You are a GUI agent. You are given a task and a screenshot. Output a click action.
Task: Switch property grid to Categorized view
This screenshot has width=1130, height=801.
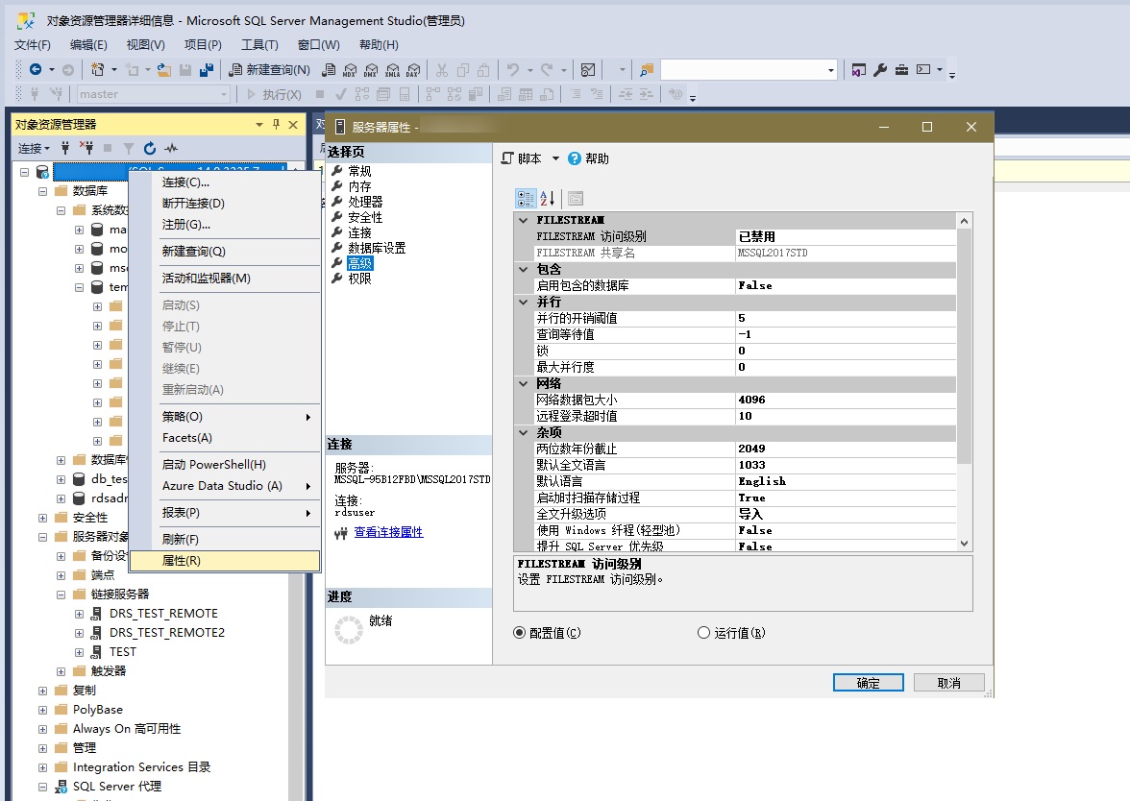[x=526, y=198]
